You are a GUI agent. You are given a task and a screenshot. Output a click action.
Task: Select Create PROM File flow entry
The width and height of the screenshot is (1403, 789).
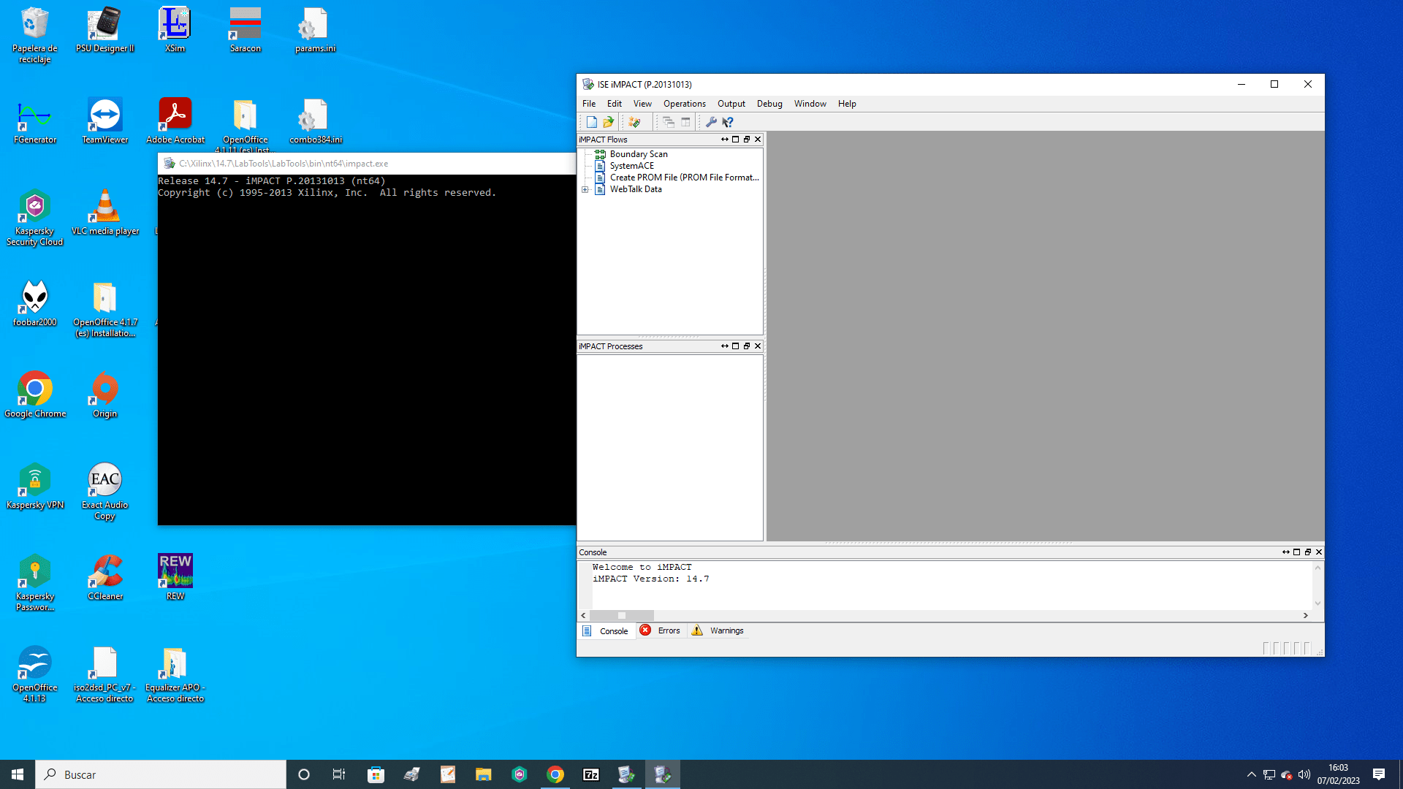point(685,178)
